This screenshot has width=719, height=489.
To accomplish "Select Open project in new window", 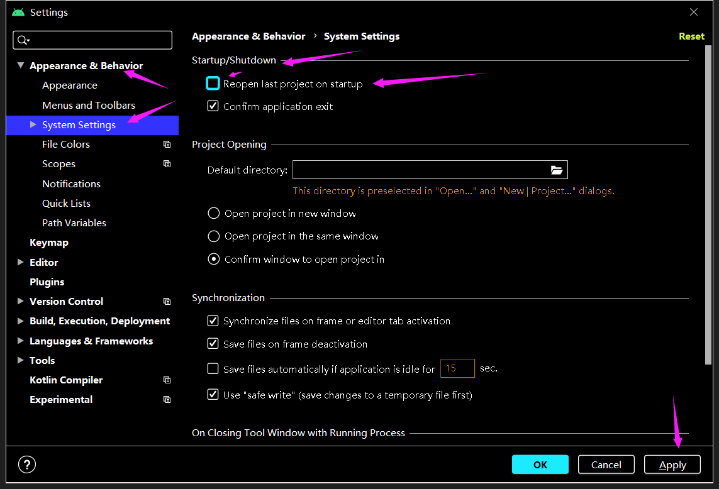I will (214, 213).
